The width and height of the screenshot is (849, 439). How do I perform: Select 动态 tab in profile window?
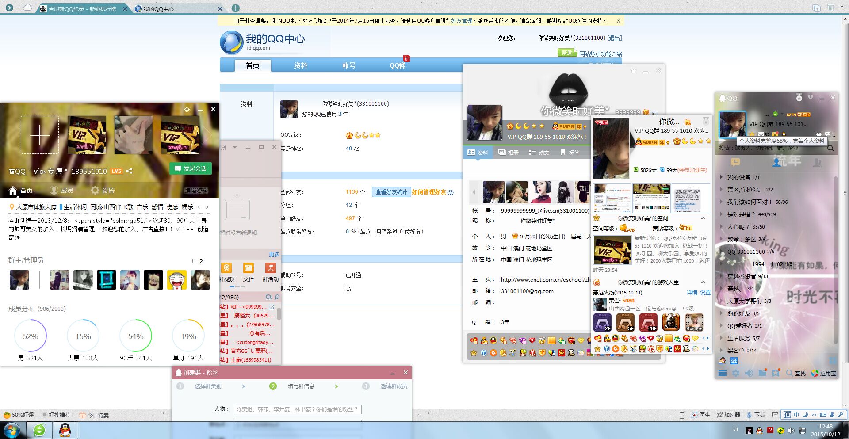[x=539, y=153]
